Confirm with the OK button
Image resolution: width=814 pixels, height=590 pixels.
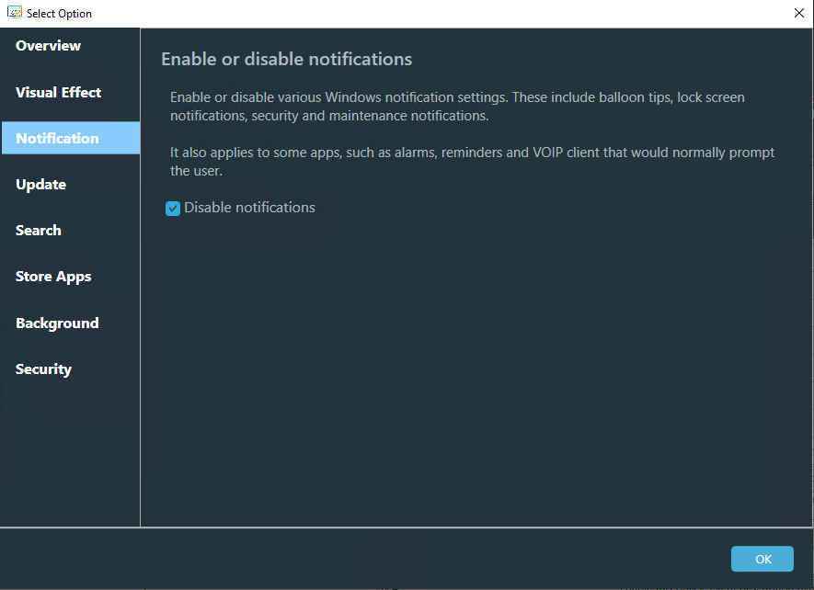[762, 559]
